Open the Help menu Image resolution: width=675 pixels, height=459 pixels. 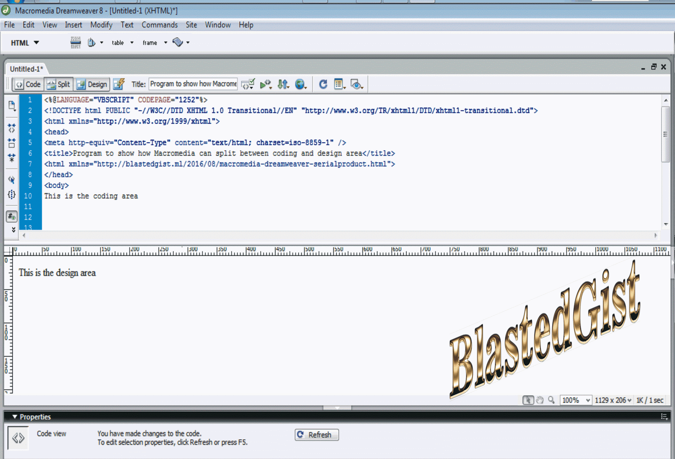[246, 25]
